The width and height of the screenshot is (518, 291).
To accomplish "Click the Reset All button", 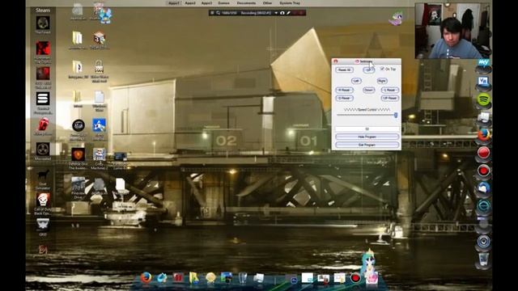I will pos(344,70).
